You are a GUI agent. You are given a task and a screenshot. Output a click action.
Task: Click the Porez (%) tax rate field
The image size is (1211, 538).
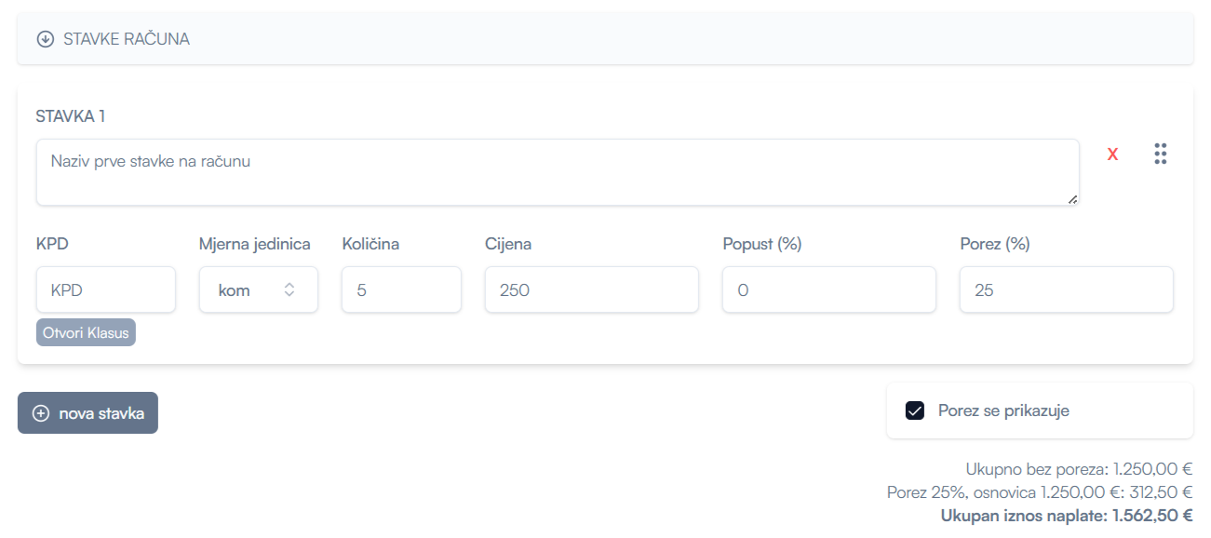point(1066,289)
